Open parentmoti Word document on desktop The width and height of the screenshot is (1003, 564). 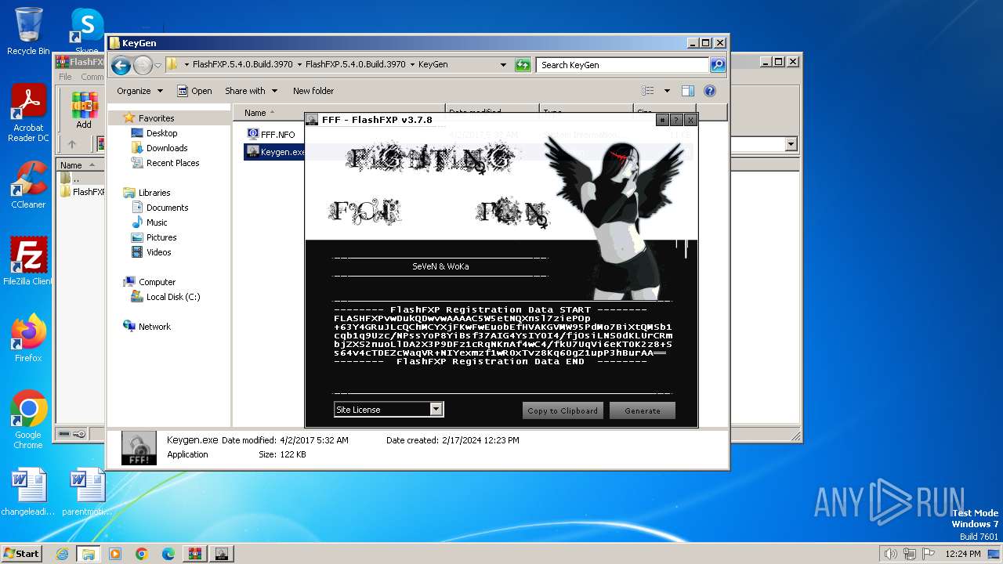click(x=87, y=493)
